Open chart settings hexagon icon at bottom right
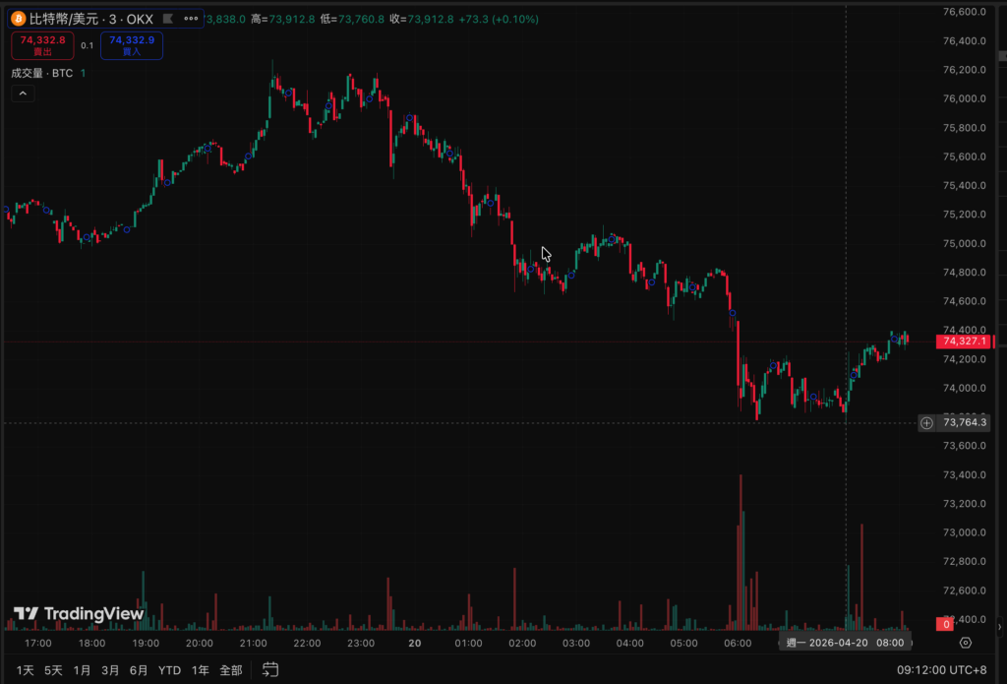1007x684 pixels. [x=966, y=643]
